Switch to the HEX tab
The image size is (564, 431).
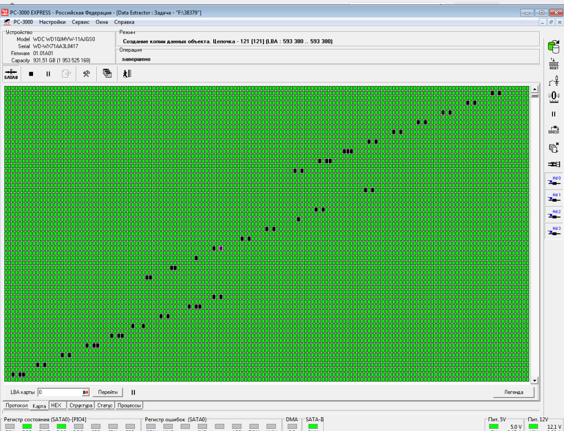(57, 406)
